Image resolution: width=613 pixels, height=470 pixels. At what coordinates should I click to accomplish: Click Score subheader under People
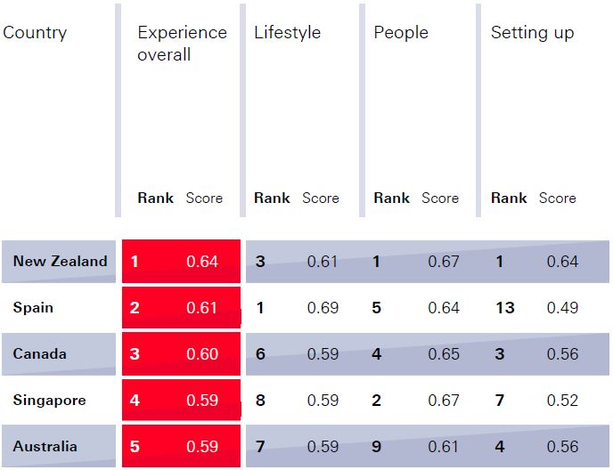(x=440, y=198)
